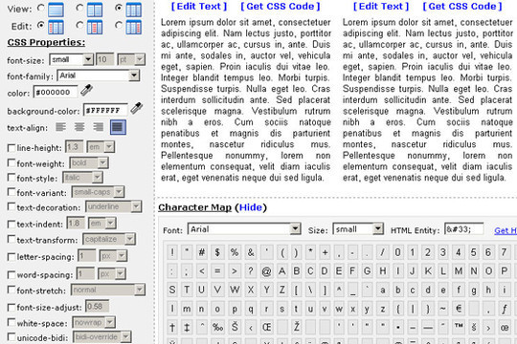Hide the Character Map panel
This screenshot has width=517, height=344.
click(251, 207)
